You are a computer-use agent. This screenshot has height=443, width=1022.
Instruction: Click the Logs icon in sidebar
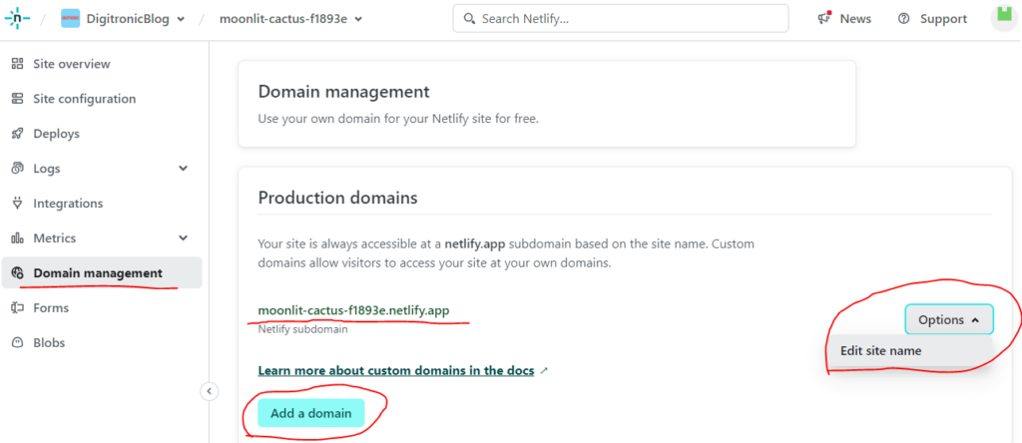[18, 169]
